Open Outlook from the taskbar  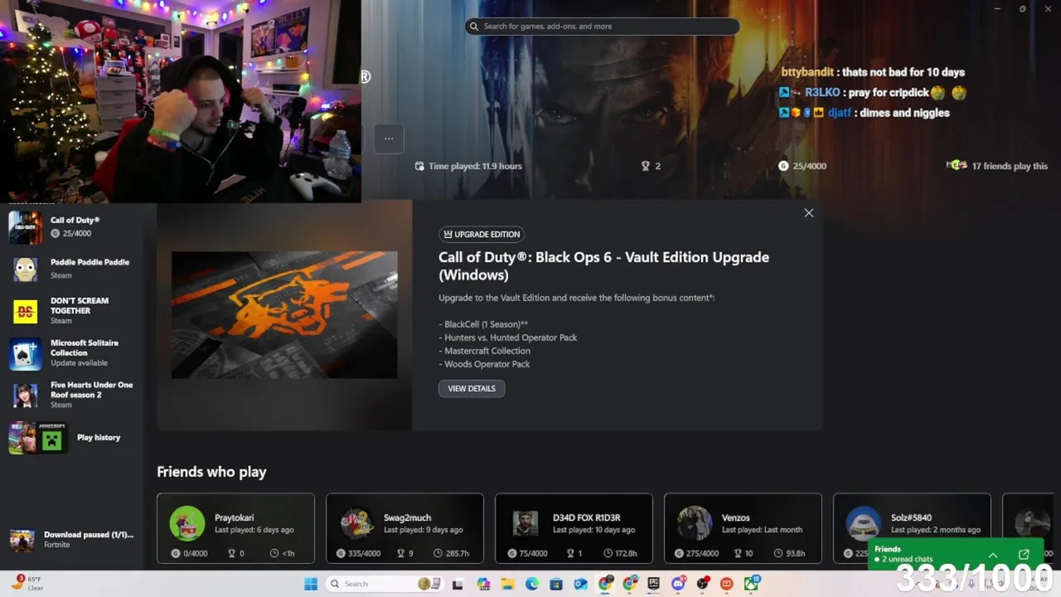coord(580,584)
